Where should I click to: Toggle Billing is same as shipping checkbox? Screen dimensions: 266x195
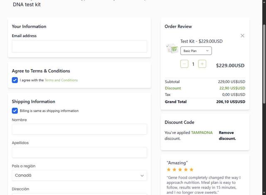coord(15,111)
